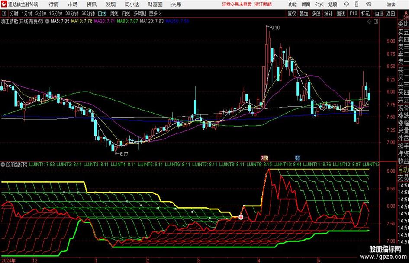Screen dimensions: 409x263
Task: Click the MA20: 7.71 legend value
Action: tap(104, 21)
